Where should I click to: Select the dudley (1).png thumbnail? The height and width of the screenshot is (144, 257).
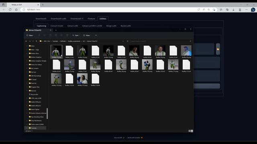(x=56, y=52)
